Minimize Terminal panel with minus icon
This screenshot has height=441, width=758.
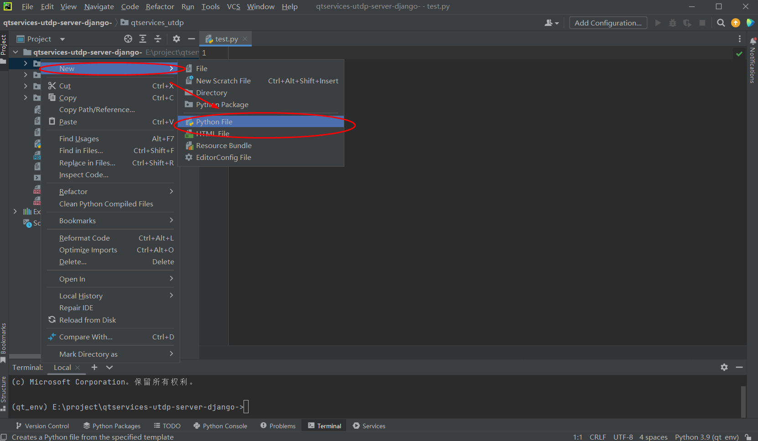739,367
